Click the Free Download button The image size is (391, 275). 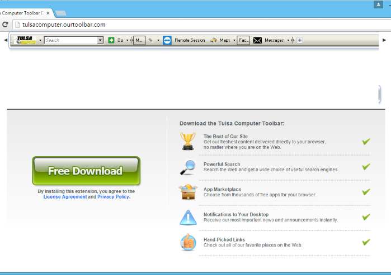[86, 171]
